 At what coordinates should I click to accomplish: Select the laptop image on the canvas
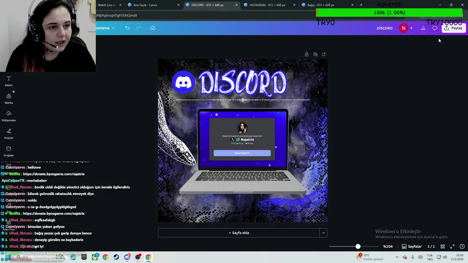point(243,151)
